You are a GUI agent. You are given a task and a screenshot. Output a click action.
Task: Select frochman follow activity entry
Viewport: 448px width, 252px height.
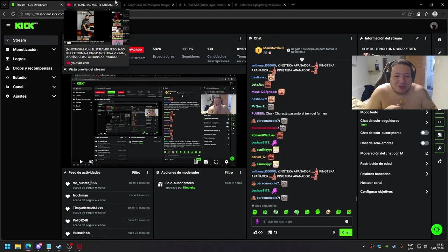click(x=107, y=197)
